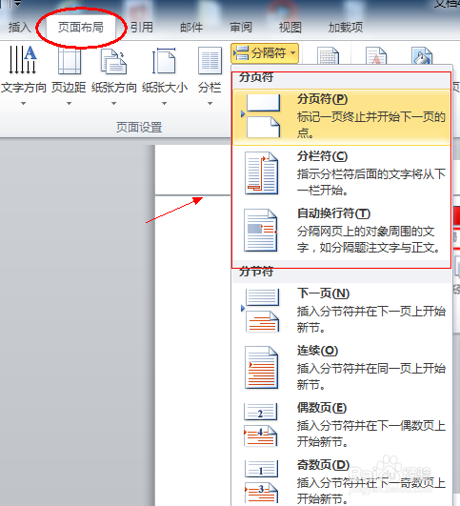The image size is (460, 506).
Task: Click the 页面设置 group label
Action: (x=139, y=128)
